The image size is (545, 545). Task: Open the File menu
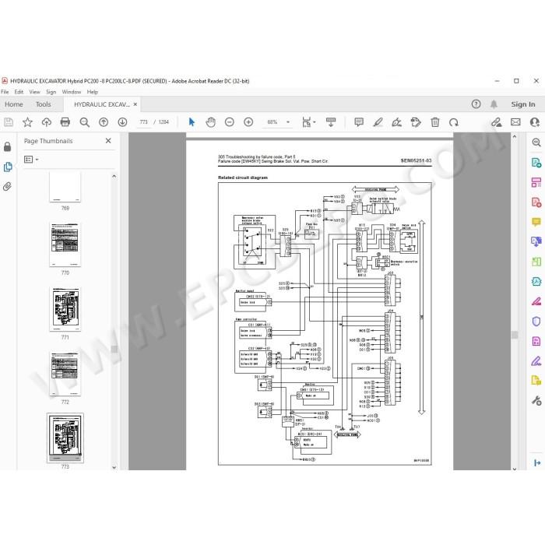pos(5,92)
